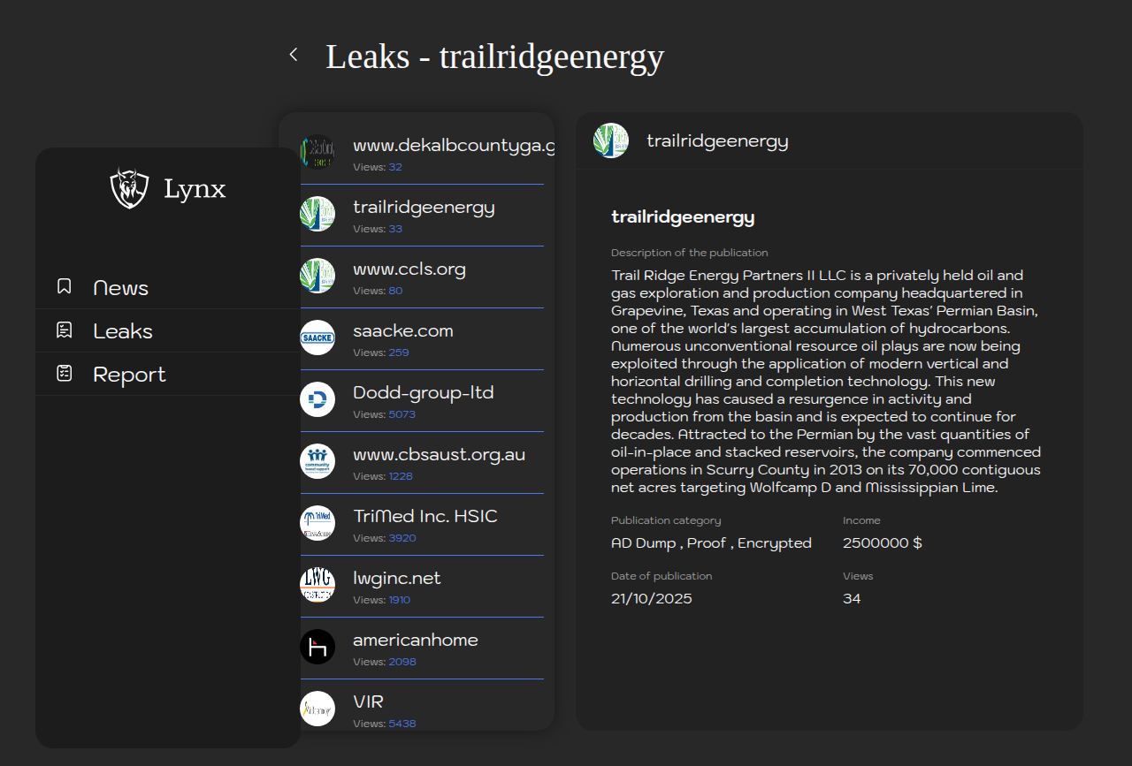
Task: Click the SAACKE logo in the list
Action: (317, 337)
